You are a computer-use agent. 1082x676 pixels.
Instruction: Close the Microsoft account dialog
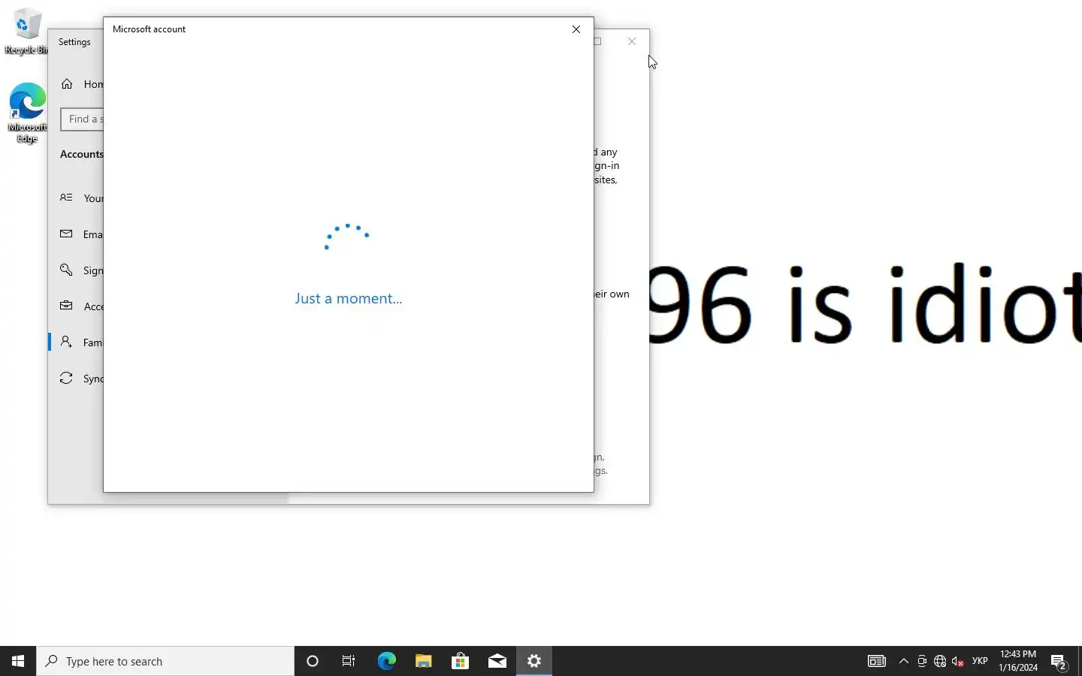tap(576, 29)
